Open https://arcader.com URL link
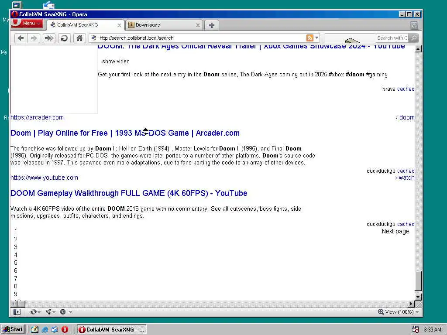 click(37, 117)
